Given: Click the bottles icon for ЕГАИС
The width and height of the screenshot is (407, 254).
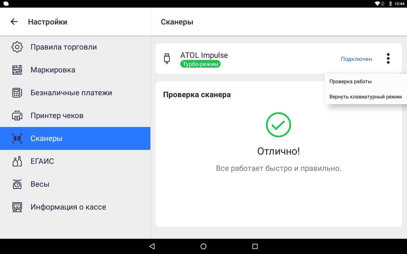Looking at the screenshot, I should tap(17, 161).
